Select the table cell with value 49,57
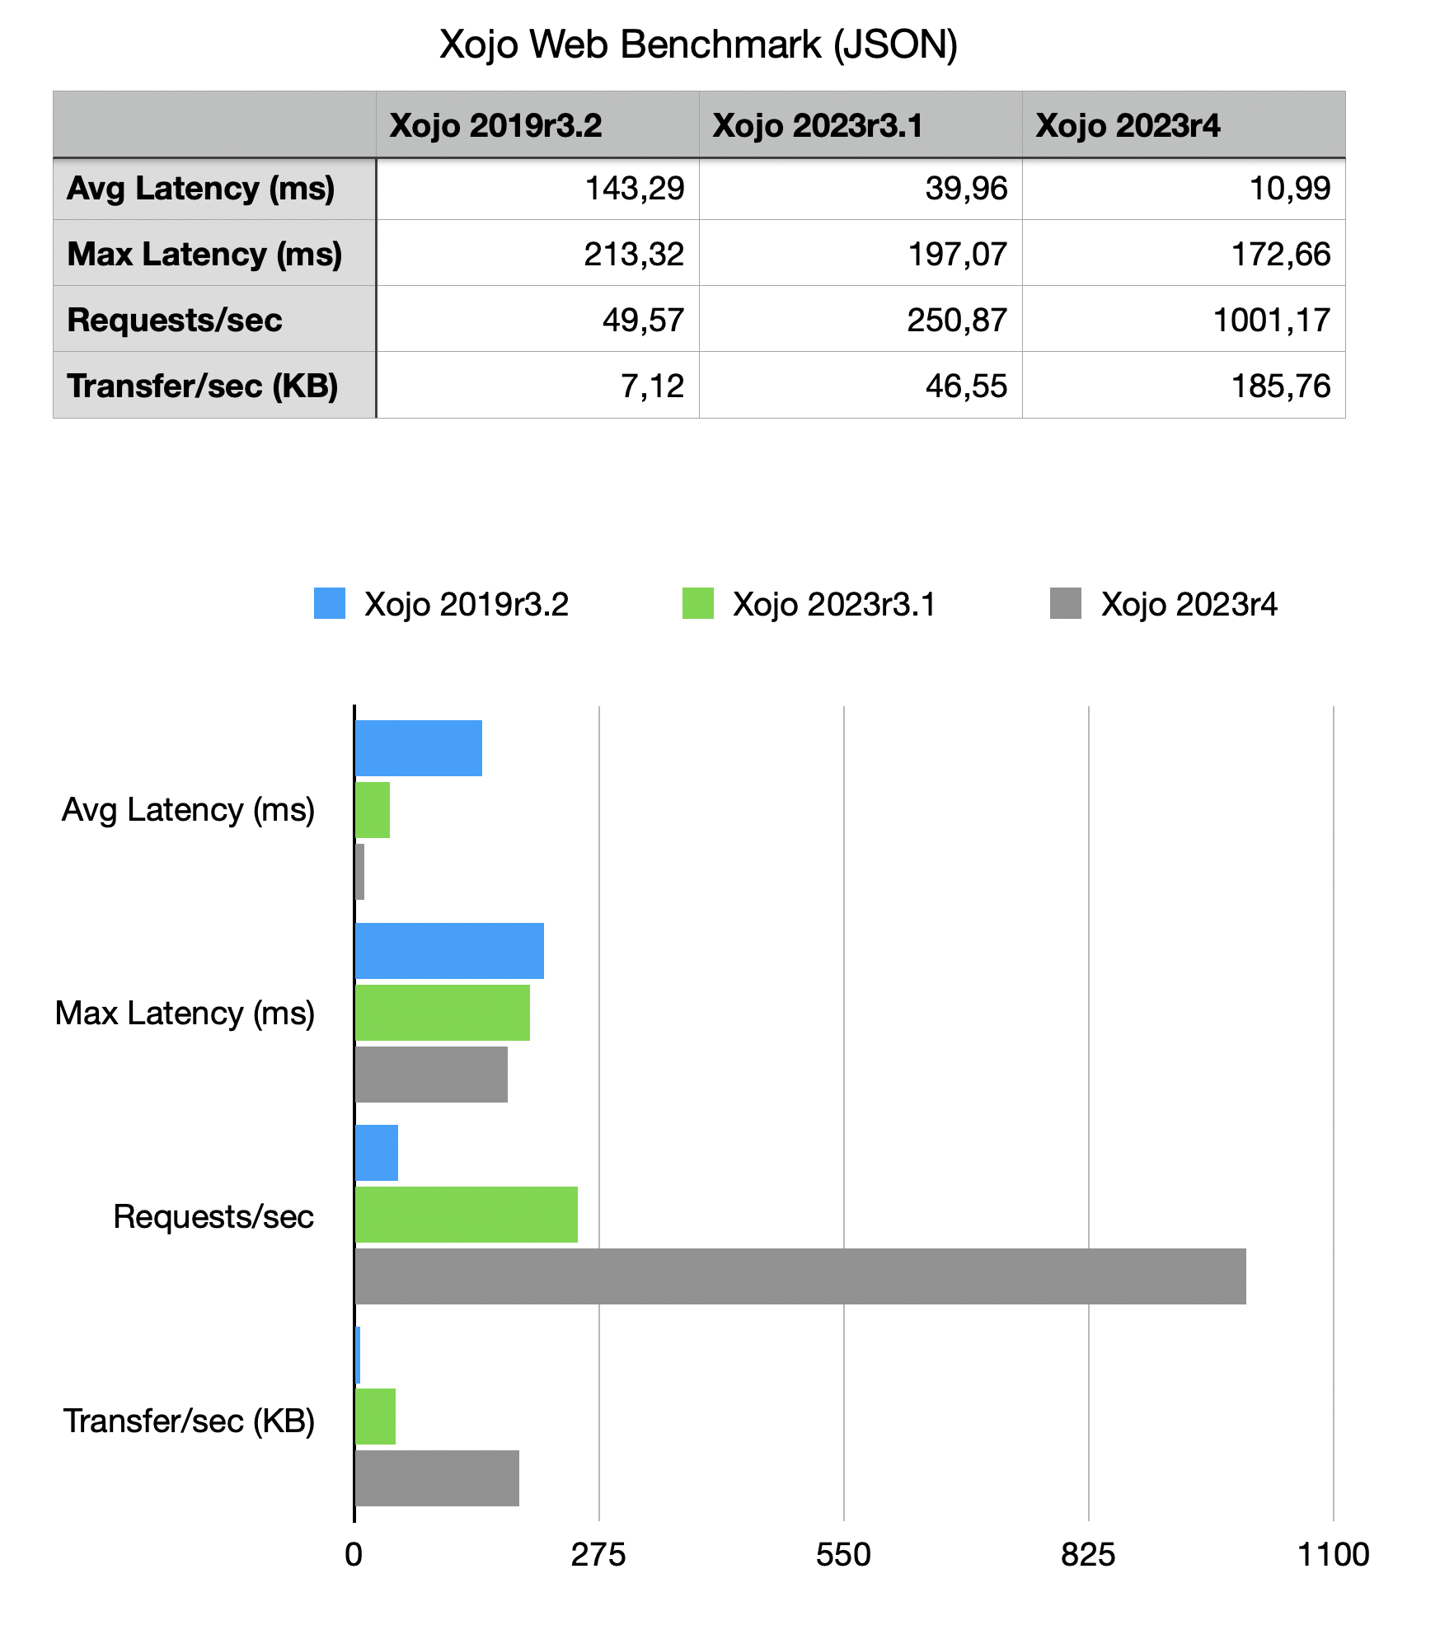Screen dimensions: 1454x1625 point(537,319)
